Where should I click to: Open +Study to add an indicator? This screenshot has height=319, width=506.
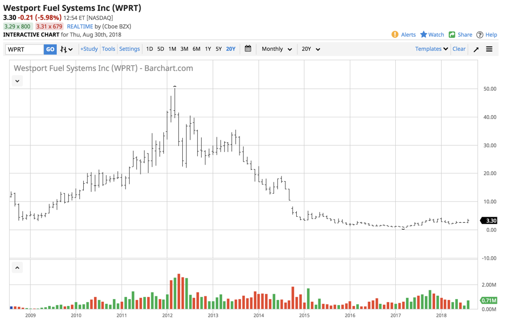pos(89,49)
